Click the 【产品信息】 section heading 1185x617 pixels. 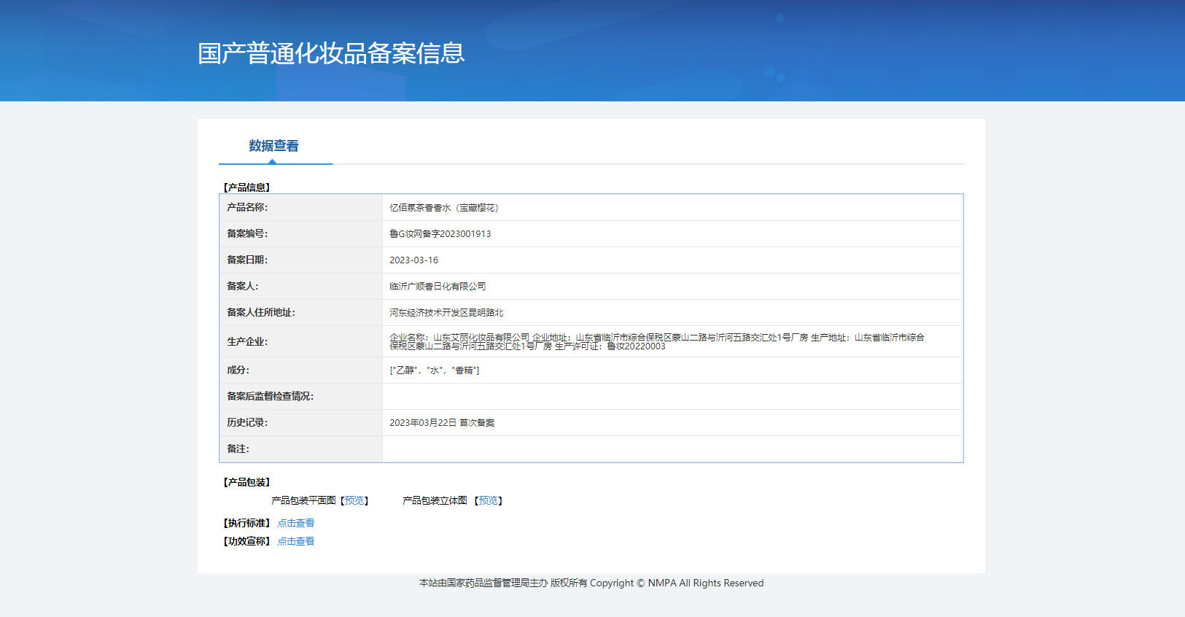[246, 187]
